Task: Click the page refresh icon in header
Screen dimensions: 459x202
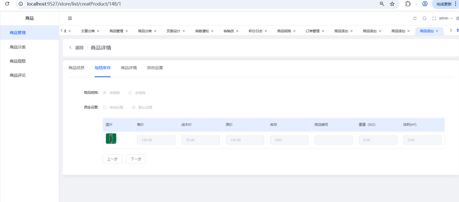Action: coord(415,18)
